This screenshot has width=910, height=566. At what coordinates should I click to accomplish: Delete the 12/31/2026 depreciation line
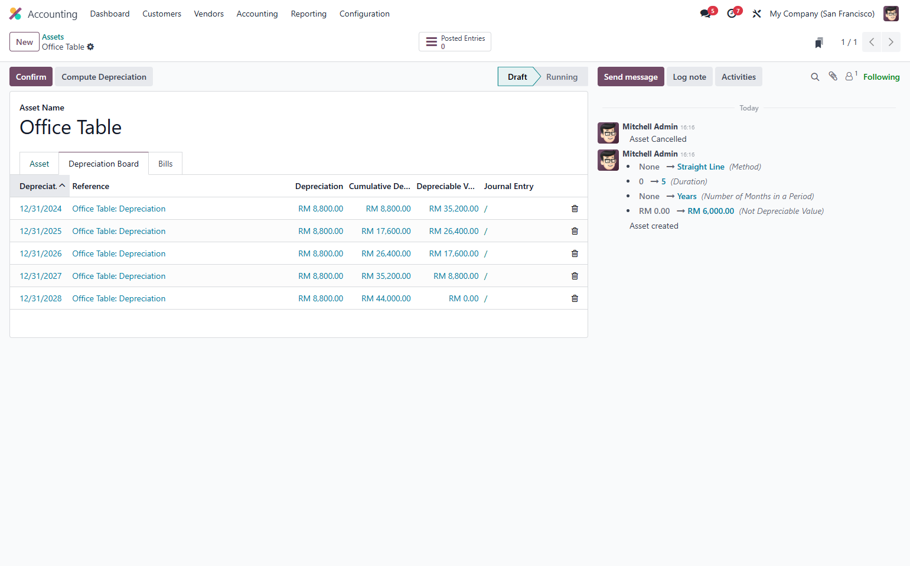click(x=575, y=253)
